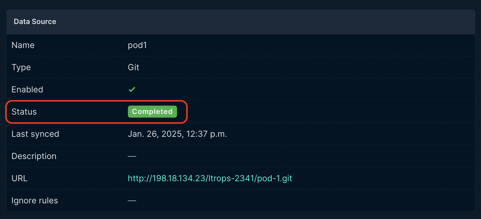Click the Ignore rules label
This screenshot has width=481, height=219.
click(35, 200)
